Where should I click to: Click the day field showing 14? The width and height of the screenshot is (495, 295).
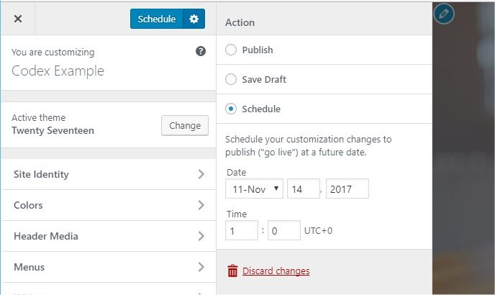303,189
